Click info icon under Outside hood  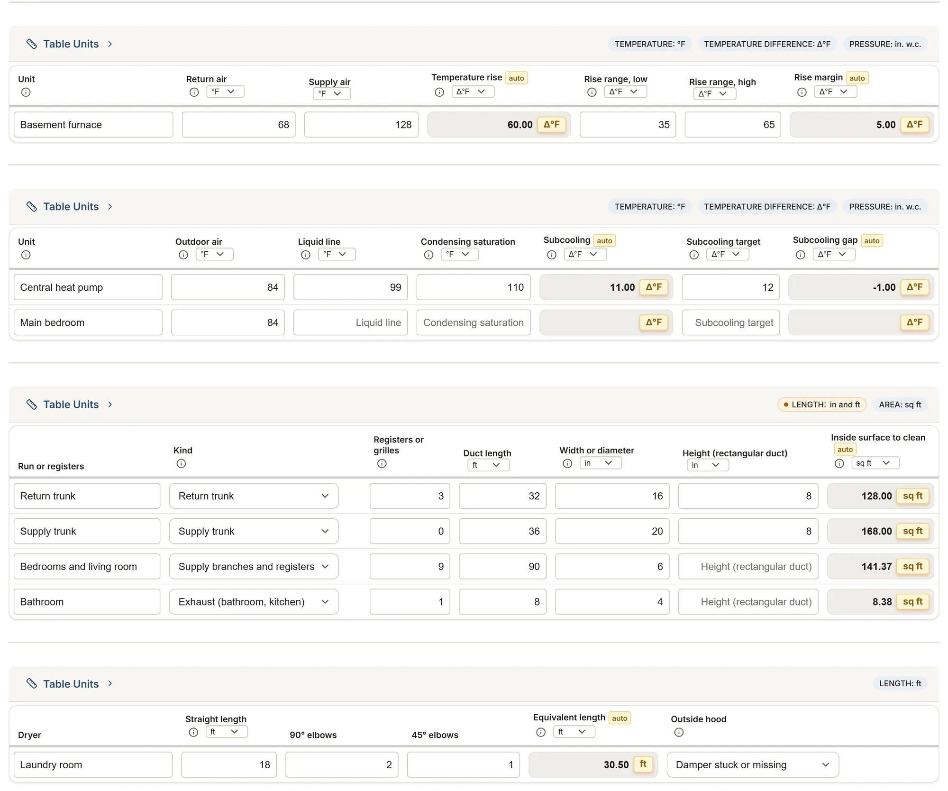[679, 733]
